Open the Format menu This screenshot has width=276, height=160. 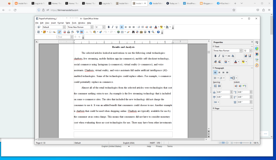click(x=60, y=23)
